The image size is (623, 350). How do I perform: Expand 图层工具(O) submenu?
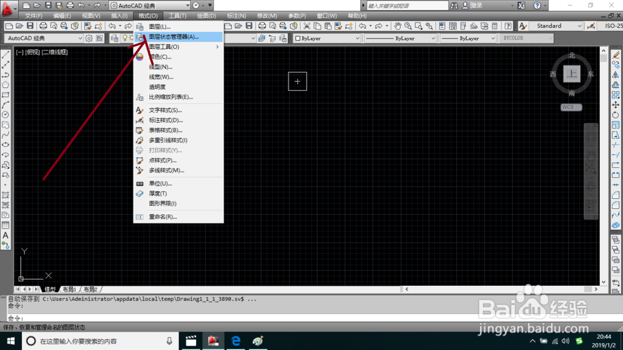pyautogui.click(x=178, y=47)
